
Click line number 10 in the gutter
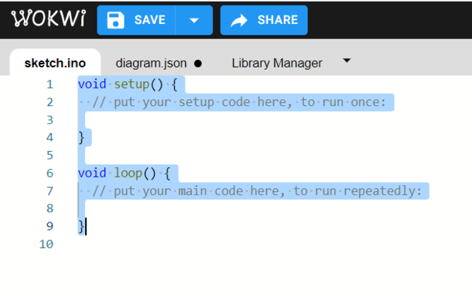[46, 244]
